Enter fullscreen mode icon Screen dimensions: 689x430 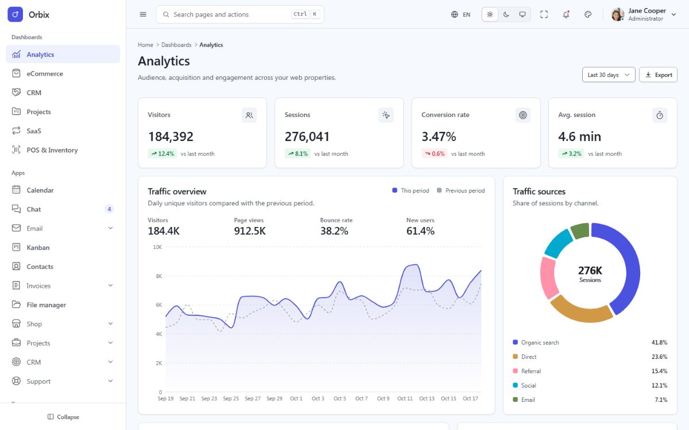[x=544, y=14]
